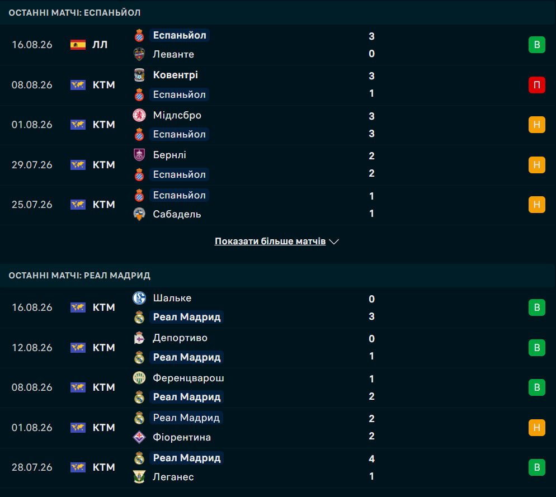Open the Бернлі team name link

[x=169, y=155]
